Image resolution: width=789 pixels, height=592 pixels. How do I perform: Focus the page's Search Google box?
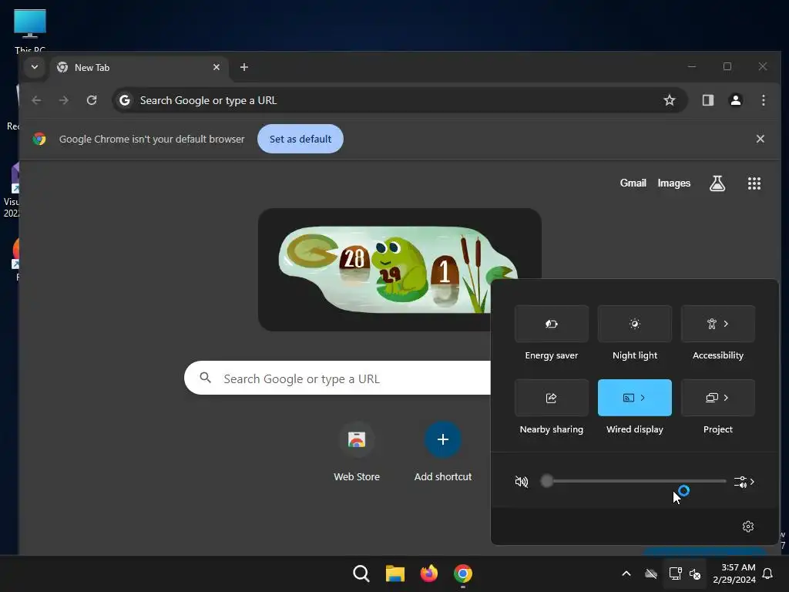pyautogui.click(x=337, y=378)
